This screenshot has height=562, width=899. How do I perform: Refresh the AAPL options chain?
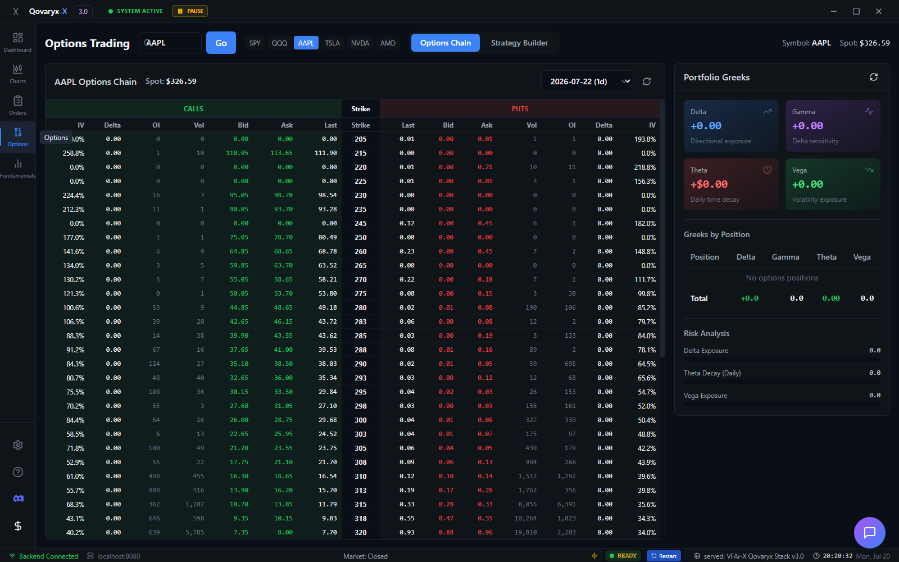[x=647, y=81]
